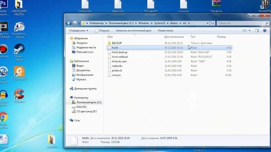
Task: Toggle the preview pane icon
Action: click(x=257, y=30)
